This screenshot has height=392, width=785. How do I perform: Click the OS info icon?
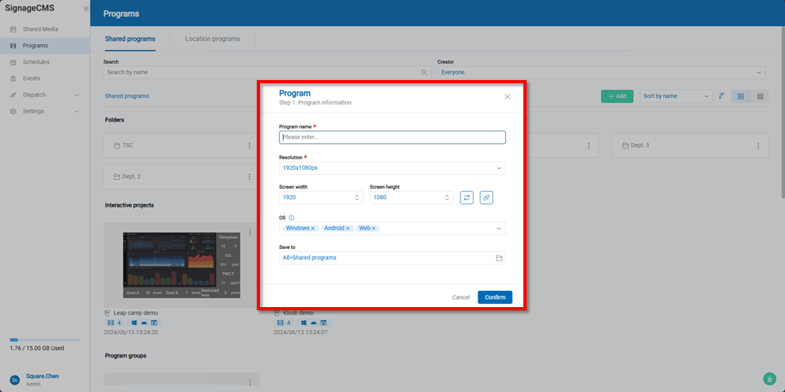click(292, 218)
